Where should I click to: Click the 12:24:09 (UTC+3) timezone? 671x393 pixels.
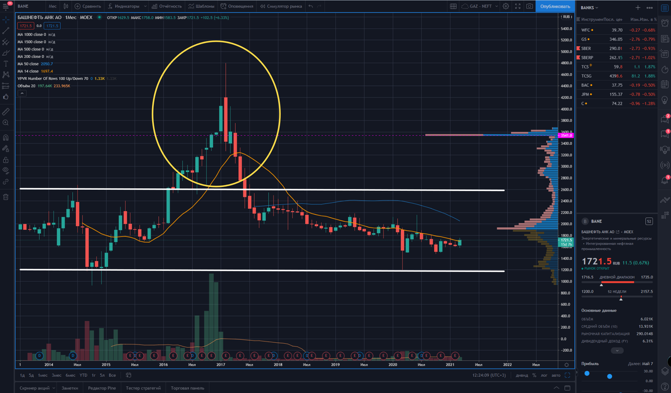(x=488, y=375)
